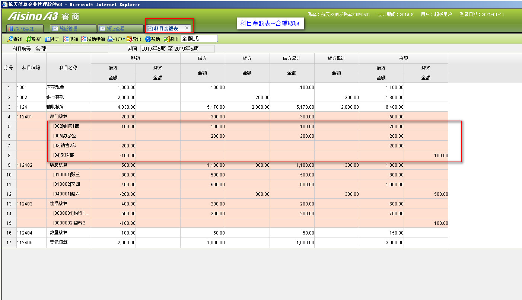
Task: Click the 刷新 (Refresh) toolbar icon
Action: click(29, 39)
